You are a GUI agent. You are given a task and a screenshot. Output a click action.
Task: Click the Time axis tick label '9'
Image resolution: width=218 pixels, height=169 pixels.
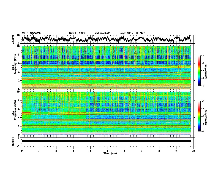176,151
